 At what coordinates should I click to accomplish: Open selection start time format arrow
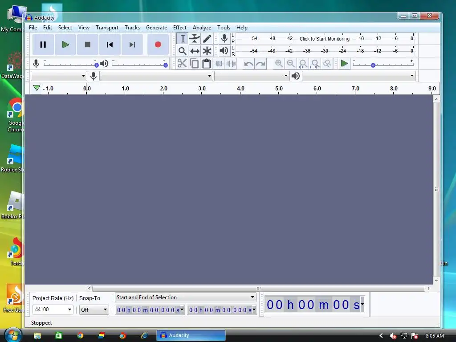pyautogui.click(x=182, y=310)
